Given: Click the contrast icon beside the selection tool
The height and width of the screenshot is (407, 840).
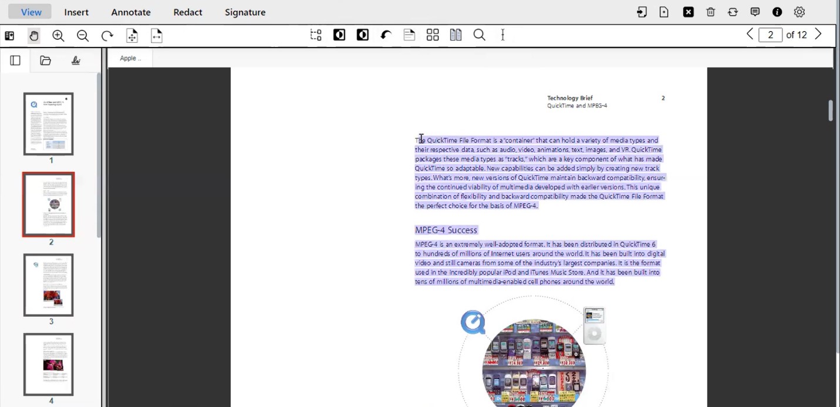Looking at the screenshot, I should (339, 35).
